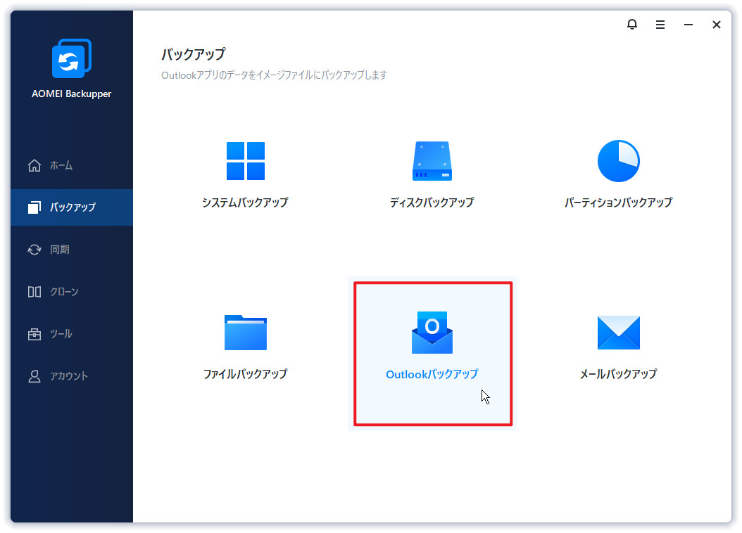The width and height of the screenshot is (742, 533).
Task: Select パーティションバックアップ label
Action: tap(619, 203)
